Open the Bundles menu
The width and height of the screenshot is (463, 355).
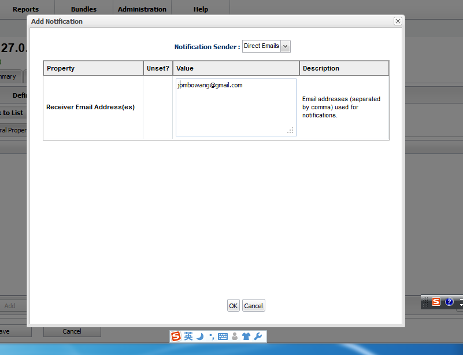[84, 9]
